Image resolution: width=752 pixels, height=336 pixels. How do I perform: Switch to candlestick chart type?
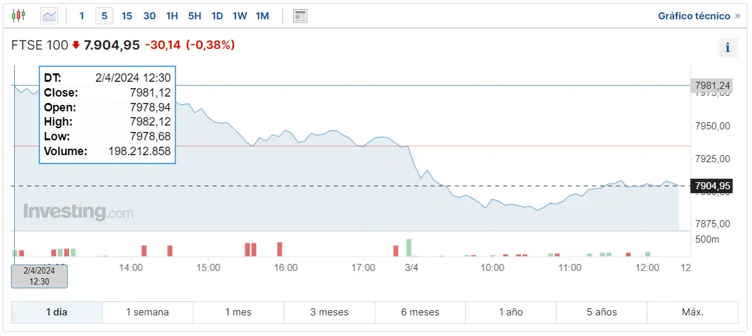[19, 15]
